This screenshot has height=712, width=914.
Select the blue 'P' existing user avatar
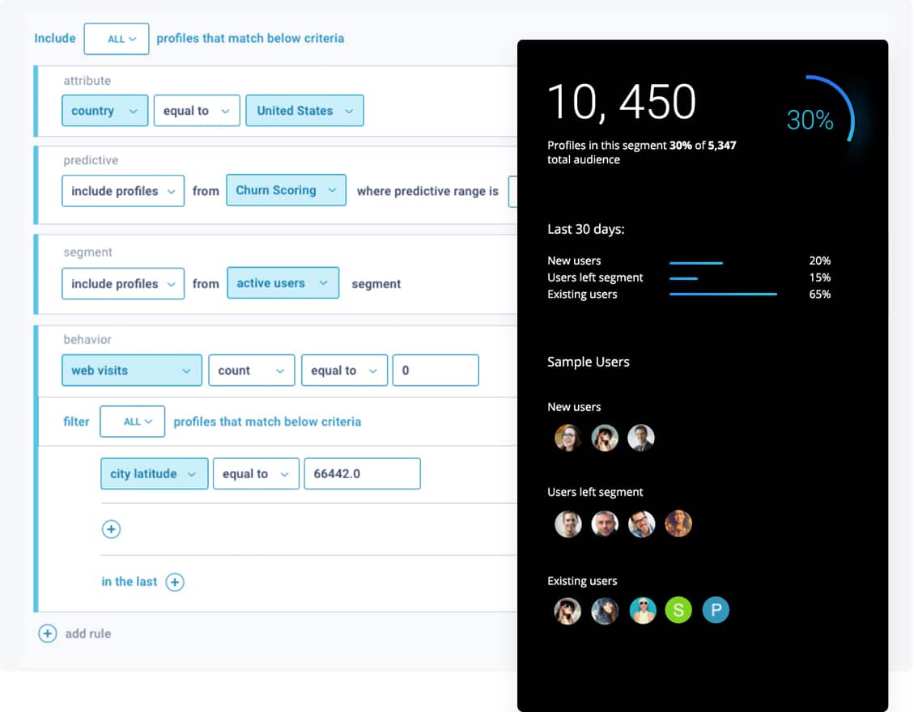tap(716, 610)
